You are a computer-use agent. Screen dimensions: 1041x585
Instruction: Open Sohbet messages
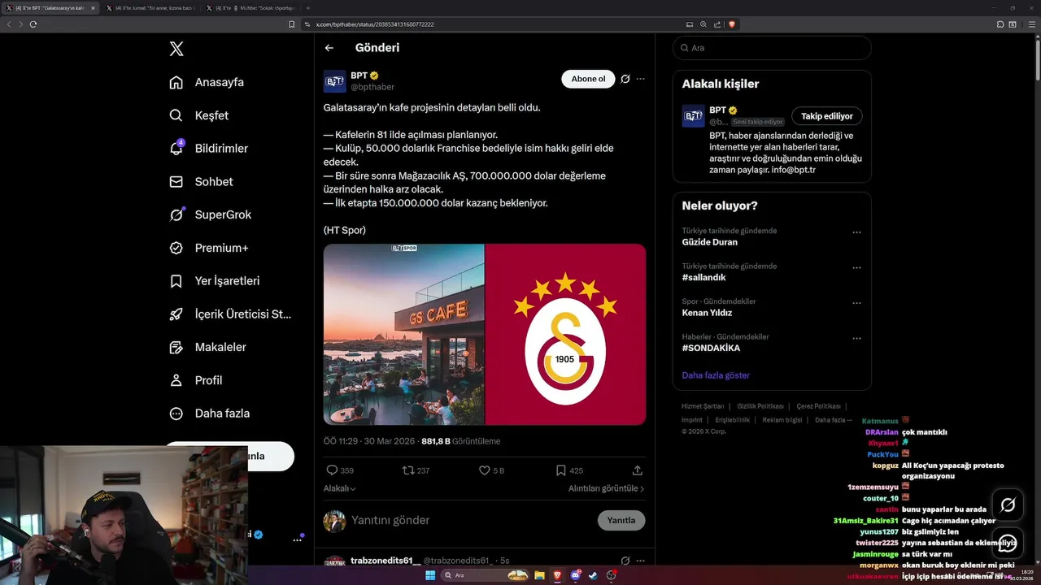pos(201,182)
